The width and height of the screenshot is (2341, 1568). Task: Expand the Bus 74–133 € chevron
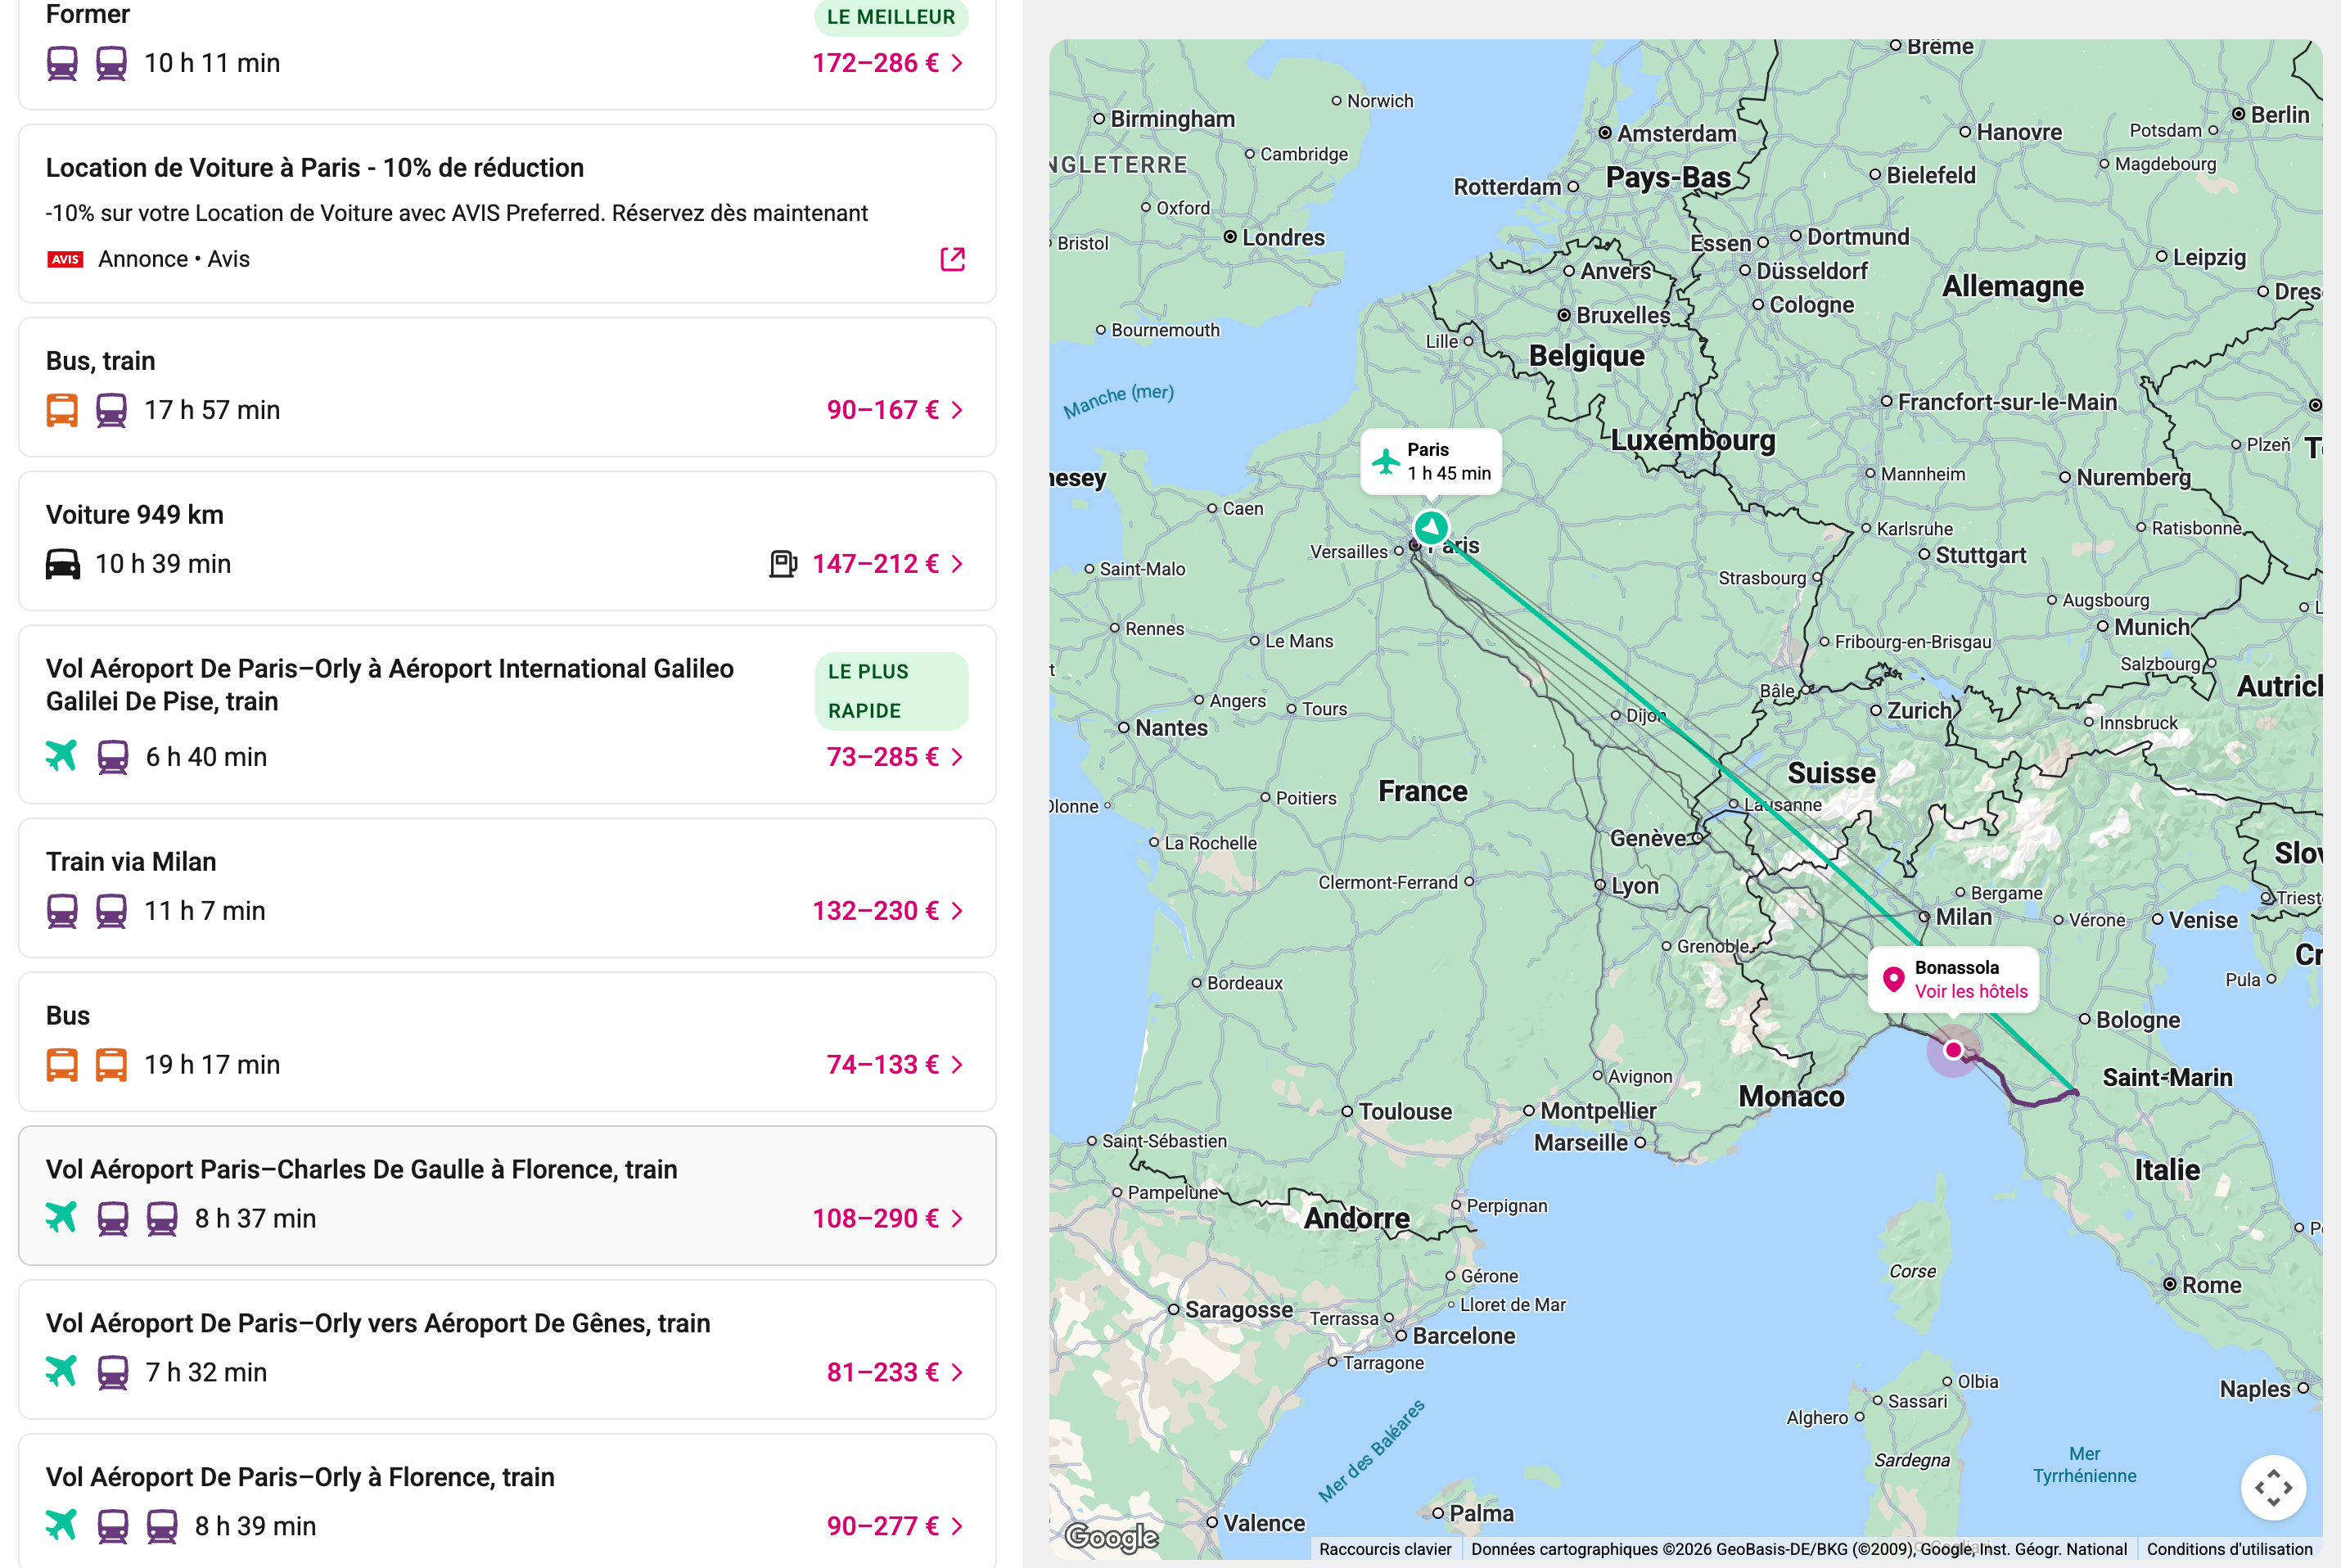[x=957, y=1065]
